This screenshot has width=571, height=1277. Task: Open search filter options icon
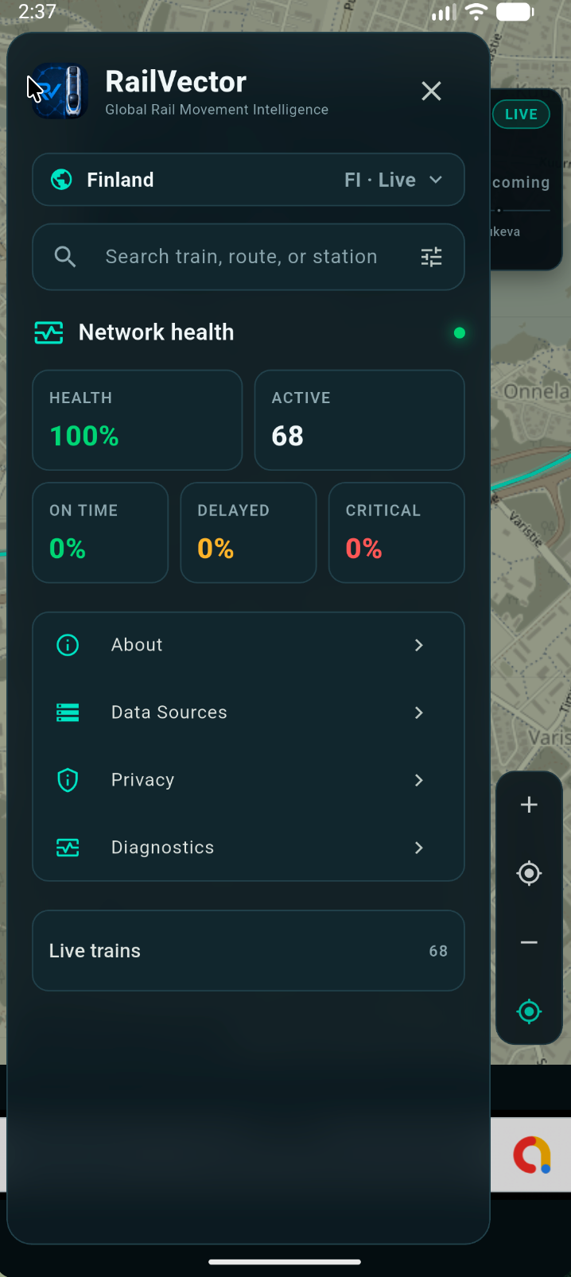pyautogui.click(x=431, y=257)
